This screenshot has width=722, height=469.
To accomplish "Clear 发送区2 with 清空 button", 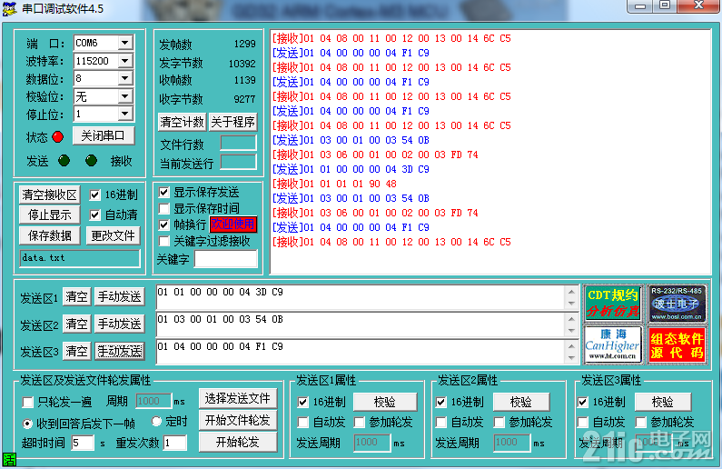I will pos(76,324).
